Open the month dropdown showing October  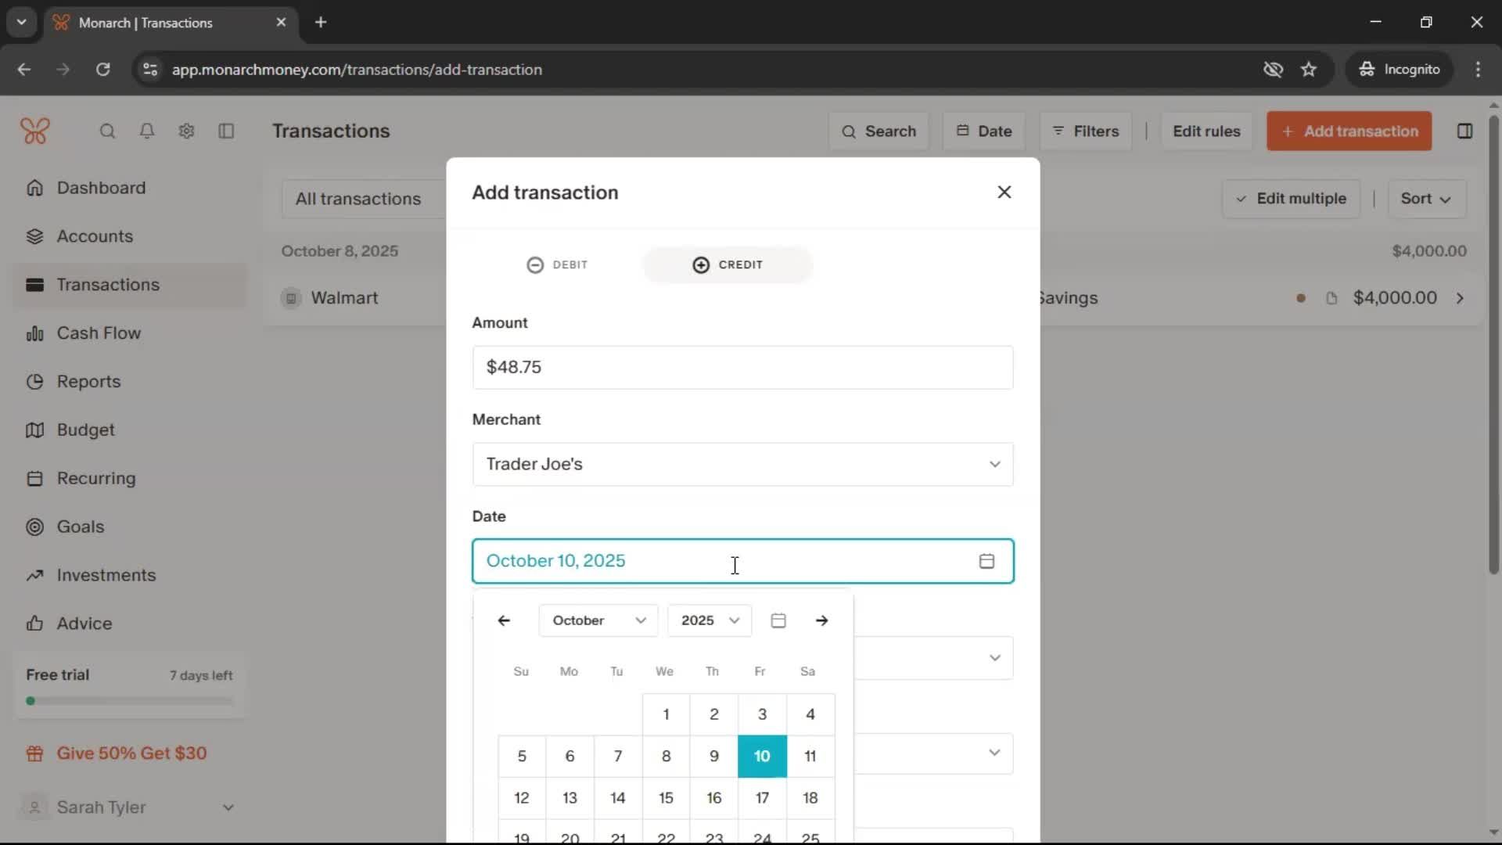[x=598, y=620]
